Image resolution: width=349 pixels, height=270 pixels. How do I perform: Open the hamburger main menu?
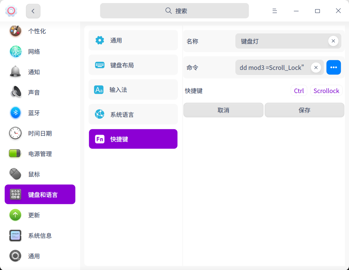(274, 11)
